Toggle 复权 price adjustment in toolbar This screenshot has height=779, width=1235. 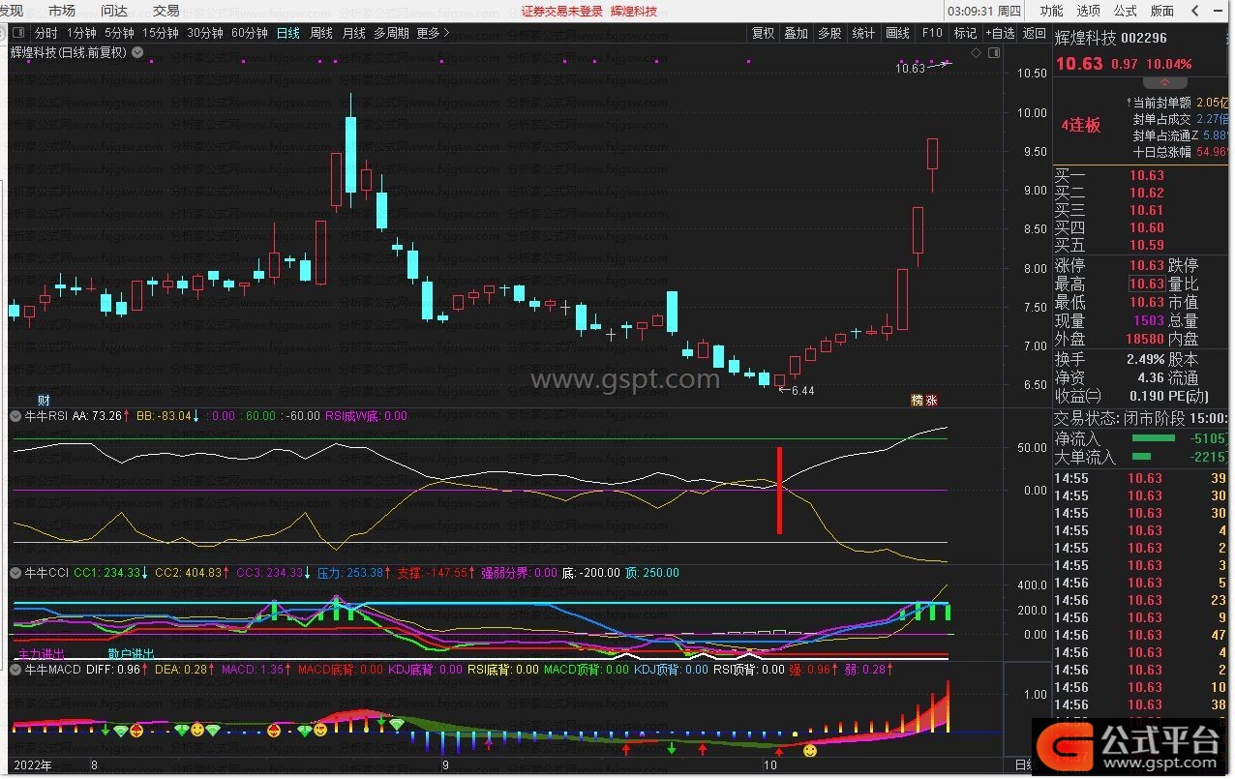tap(763, 33)
